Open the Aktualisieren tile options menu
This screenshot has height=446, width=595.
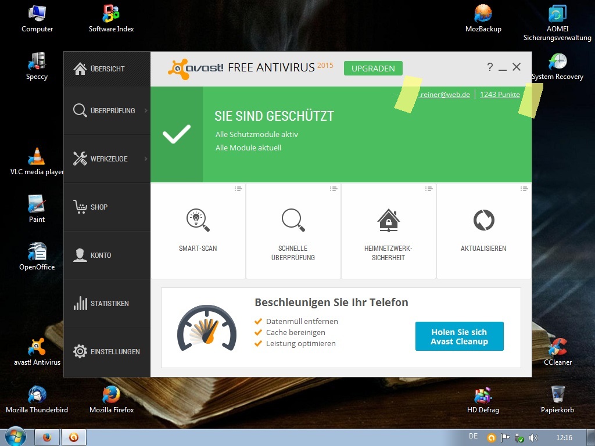(x=524, y=189)
